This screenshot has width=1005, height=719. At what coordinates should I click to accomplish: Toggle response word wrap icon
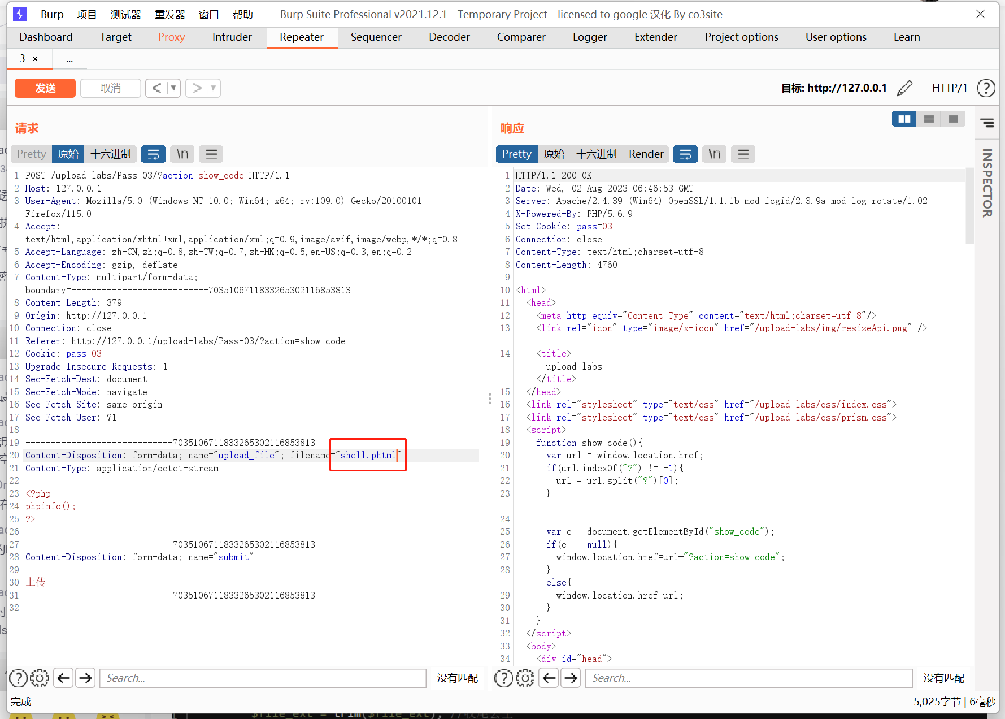(x=685, y=154)
